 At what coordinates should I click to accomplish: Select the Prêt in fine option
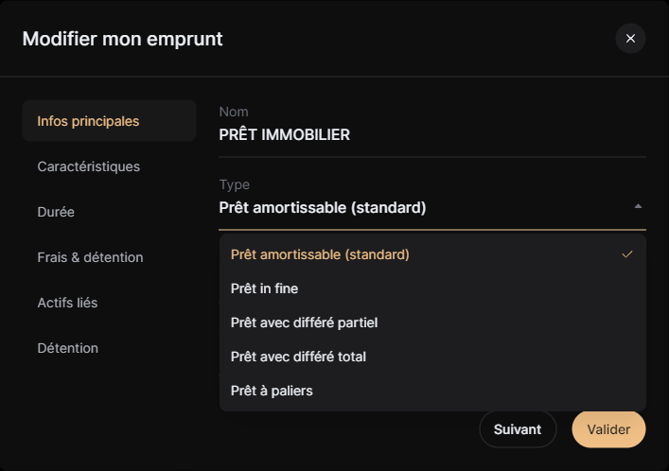click(x=264, y=288)
